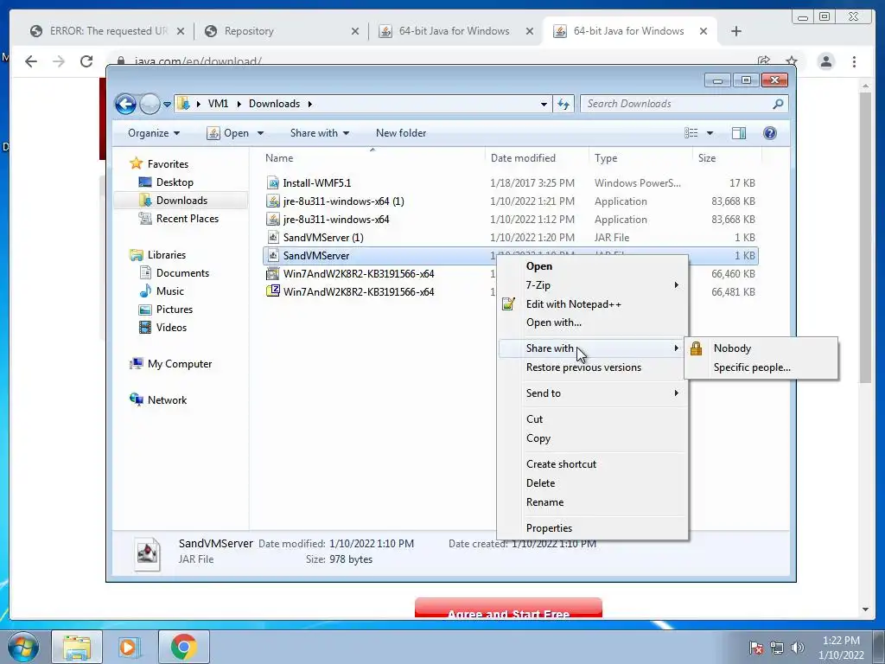
Task: Open the Music library
Action: (170, 290)
